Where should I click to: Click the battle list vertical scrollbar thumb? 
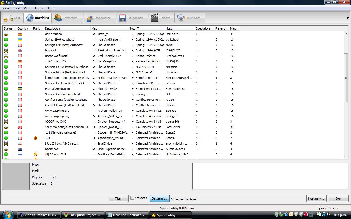[x=346, y=78]
